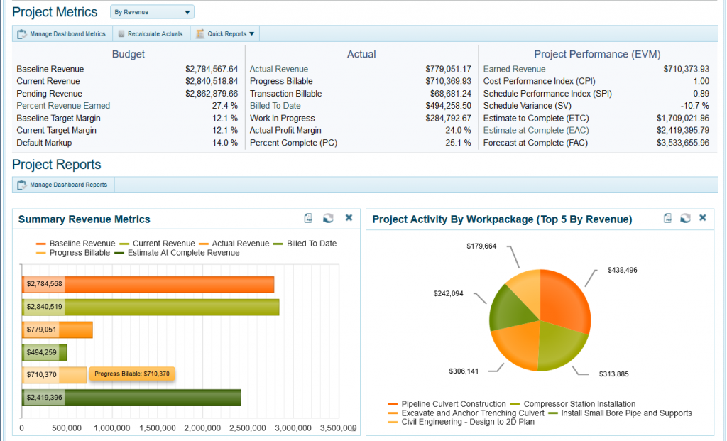The image size is (727, 441).
Task: Close the Project Activity By Workpackage panel
Action: click(702, 218)
